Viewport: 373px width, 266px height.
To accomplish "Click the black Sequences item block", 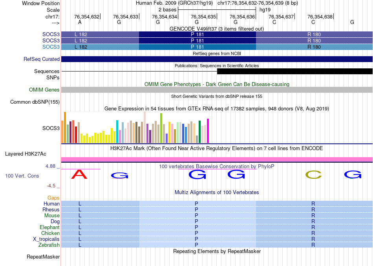I will pos(295,71).
